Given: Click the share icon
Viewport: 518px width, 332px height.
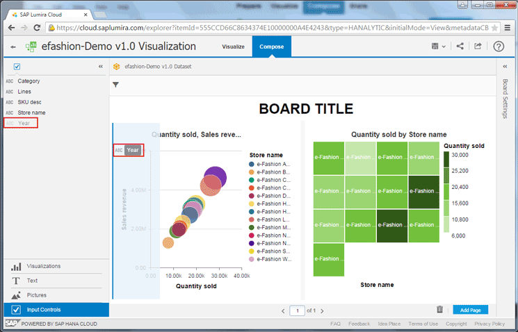Looking at the screenshot, I should (460, 47).
